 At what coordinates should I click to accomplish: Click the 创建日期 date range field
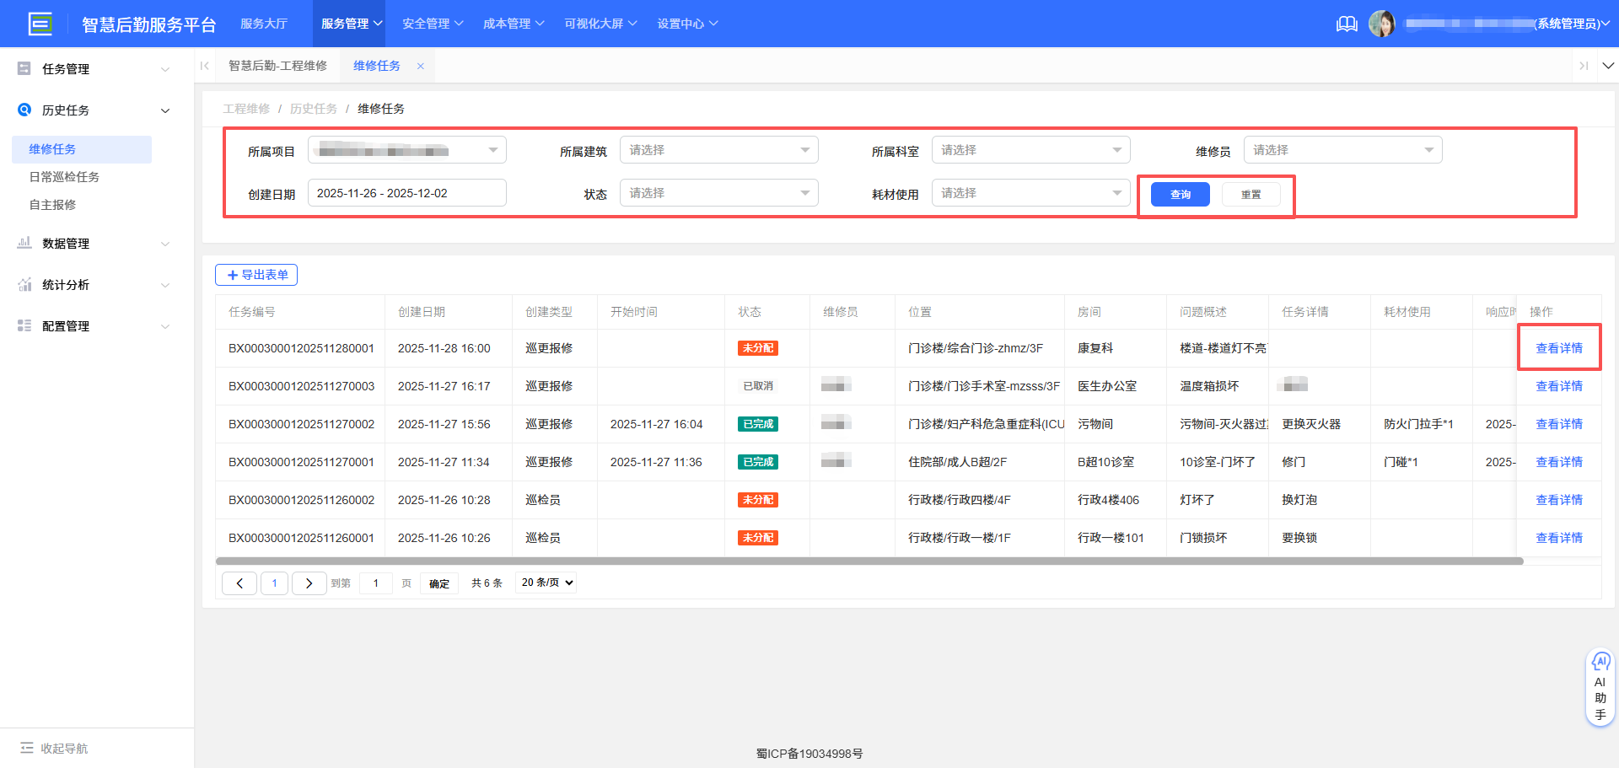[406, 192]
